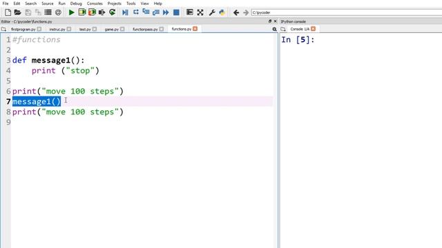Undock the Editor pane
This screenshot has height=248, width=442.
click(x=270, y=21)
